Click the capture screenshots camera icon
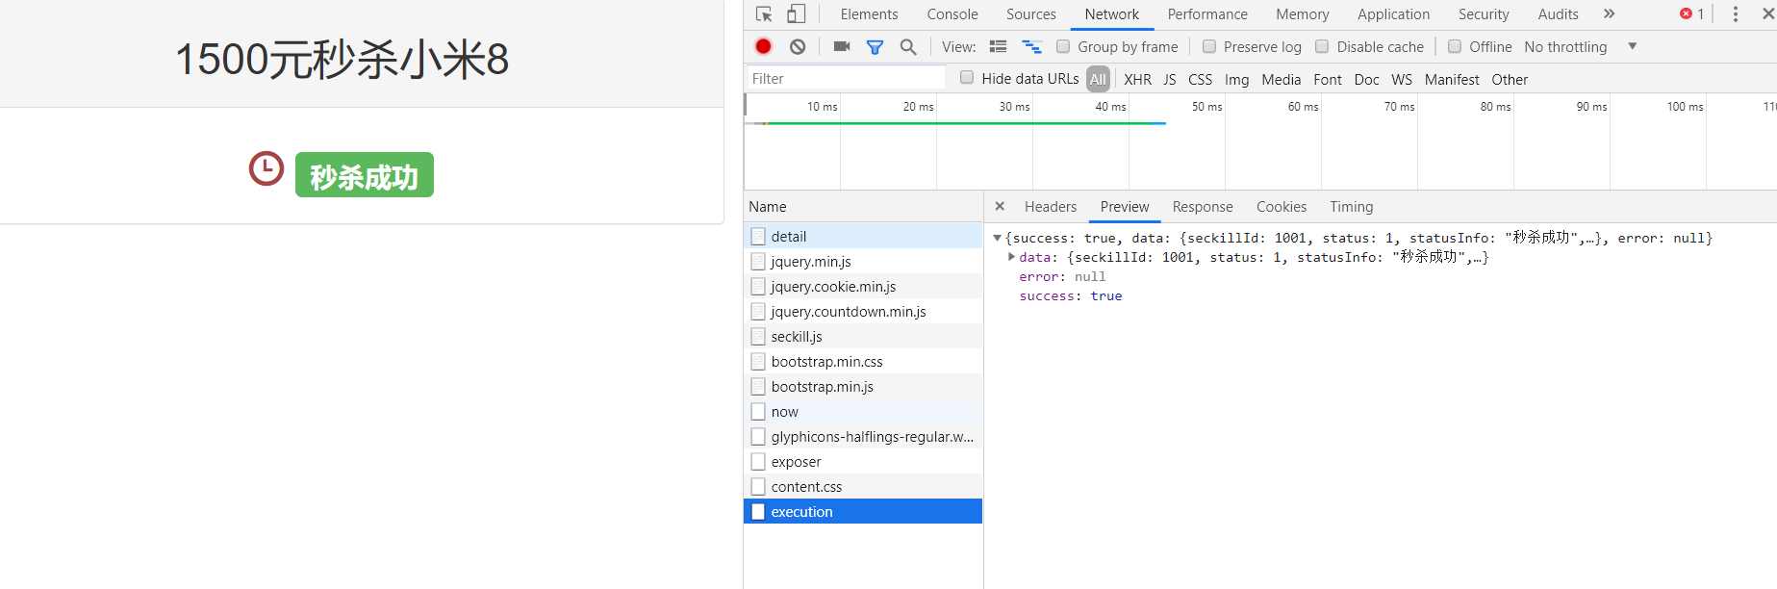 tap(842, 46)
